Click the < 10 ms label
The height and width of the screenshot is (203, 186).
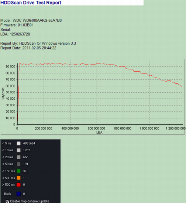click(x=8, y=150)
